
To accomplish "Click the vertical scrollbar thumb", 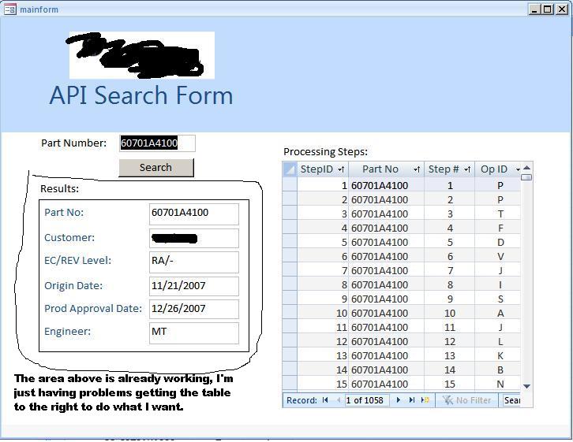I will [526, 177].
